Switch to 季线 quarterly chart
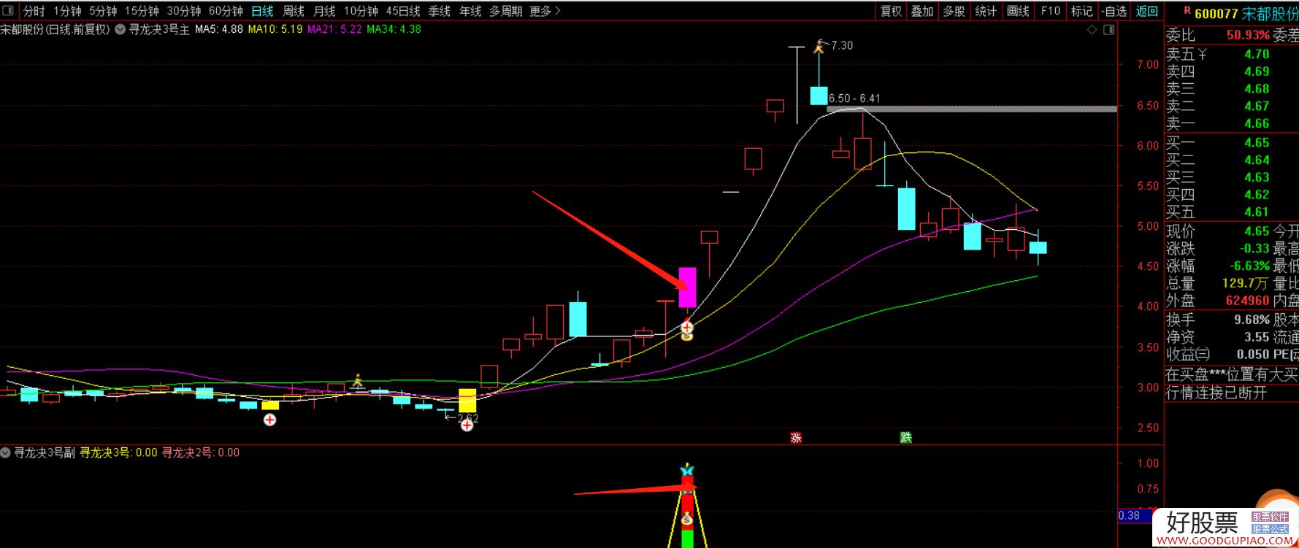 pyautogui.click(x=439, y=11)
